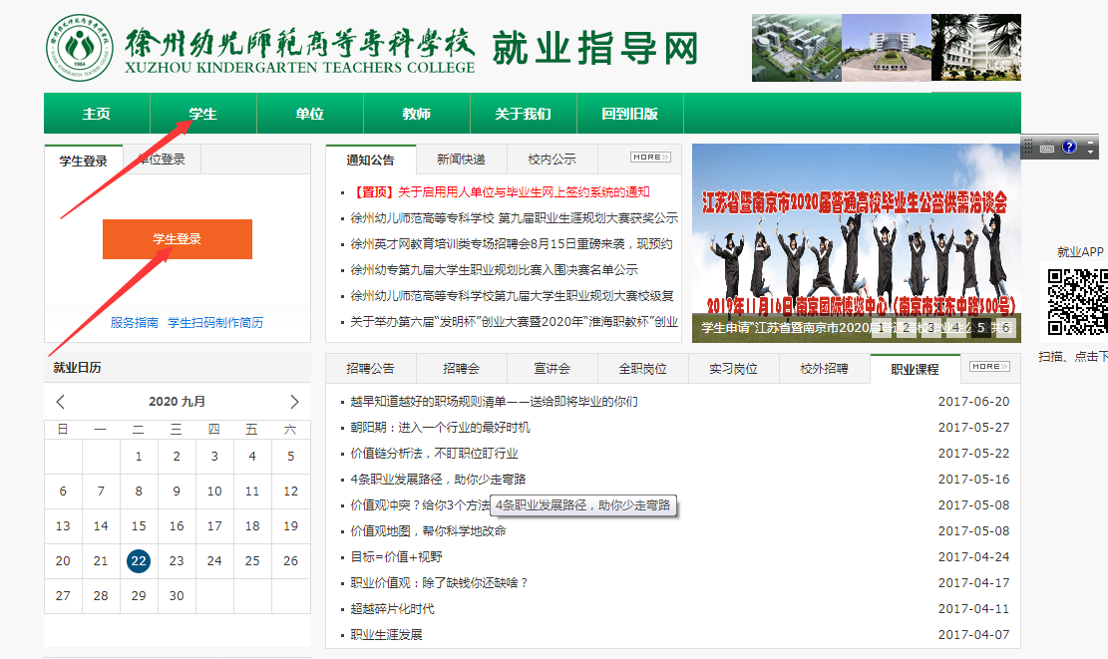Click MORE icon beside 职业课程 tab

(x=989, y=367)
